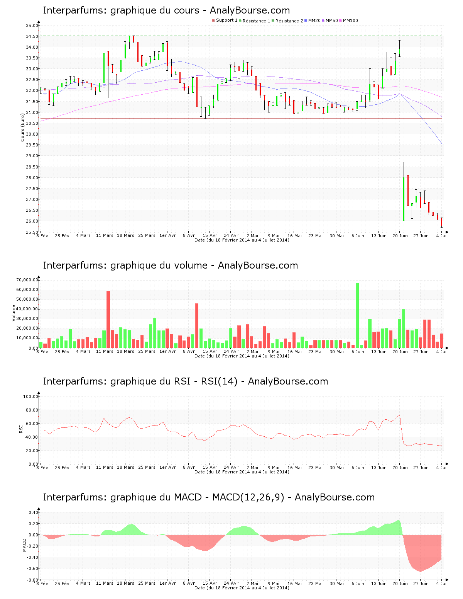Click the 'graphique du volume' chart title
The height and width of the screenshot is (599, 463).
point(170,265)
